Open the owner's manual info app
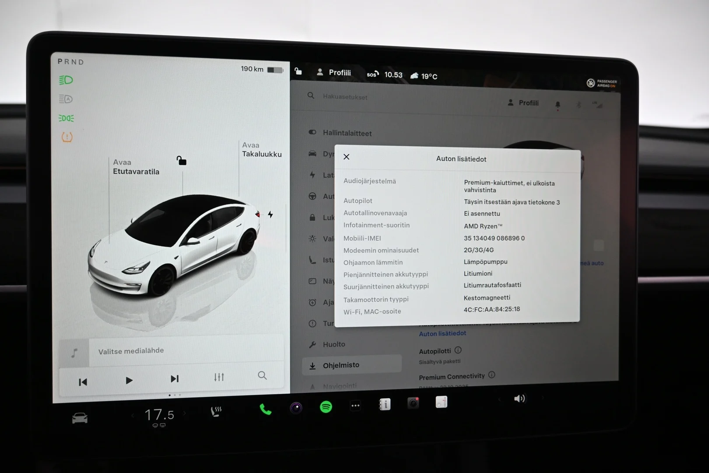Screen dimensions: 709x473 [x=384, y=404]
